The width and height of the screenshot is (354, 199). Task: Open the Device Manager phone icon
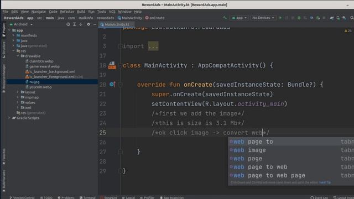click(338, 18)
